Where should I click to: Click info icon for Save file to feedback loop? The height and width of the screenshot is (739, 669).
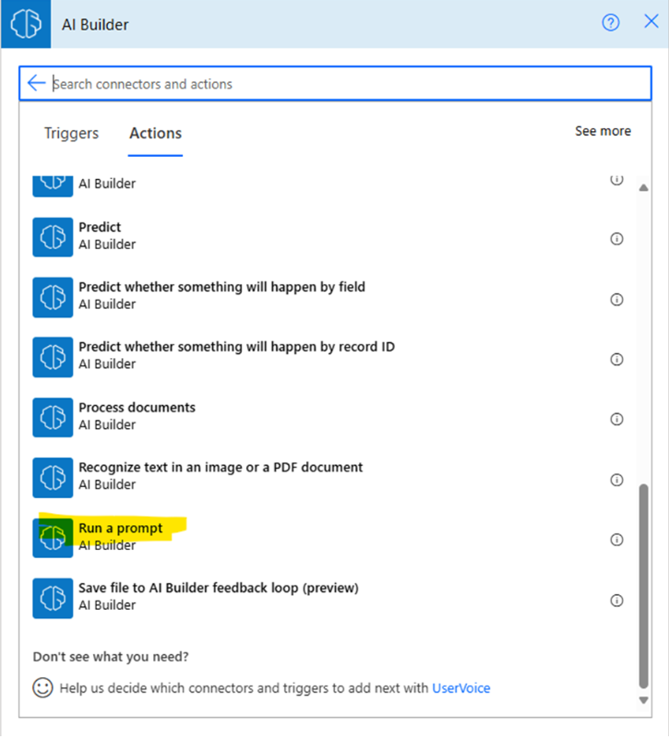[x=616, y=601]
